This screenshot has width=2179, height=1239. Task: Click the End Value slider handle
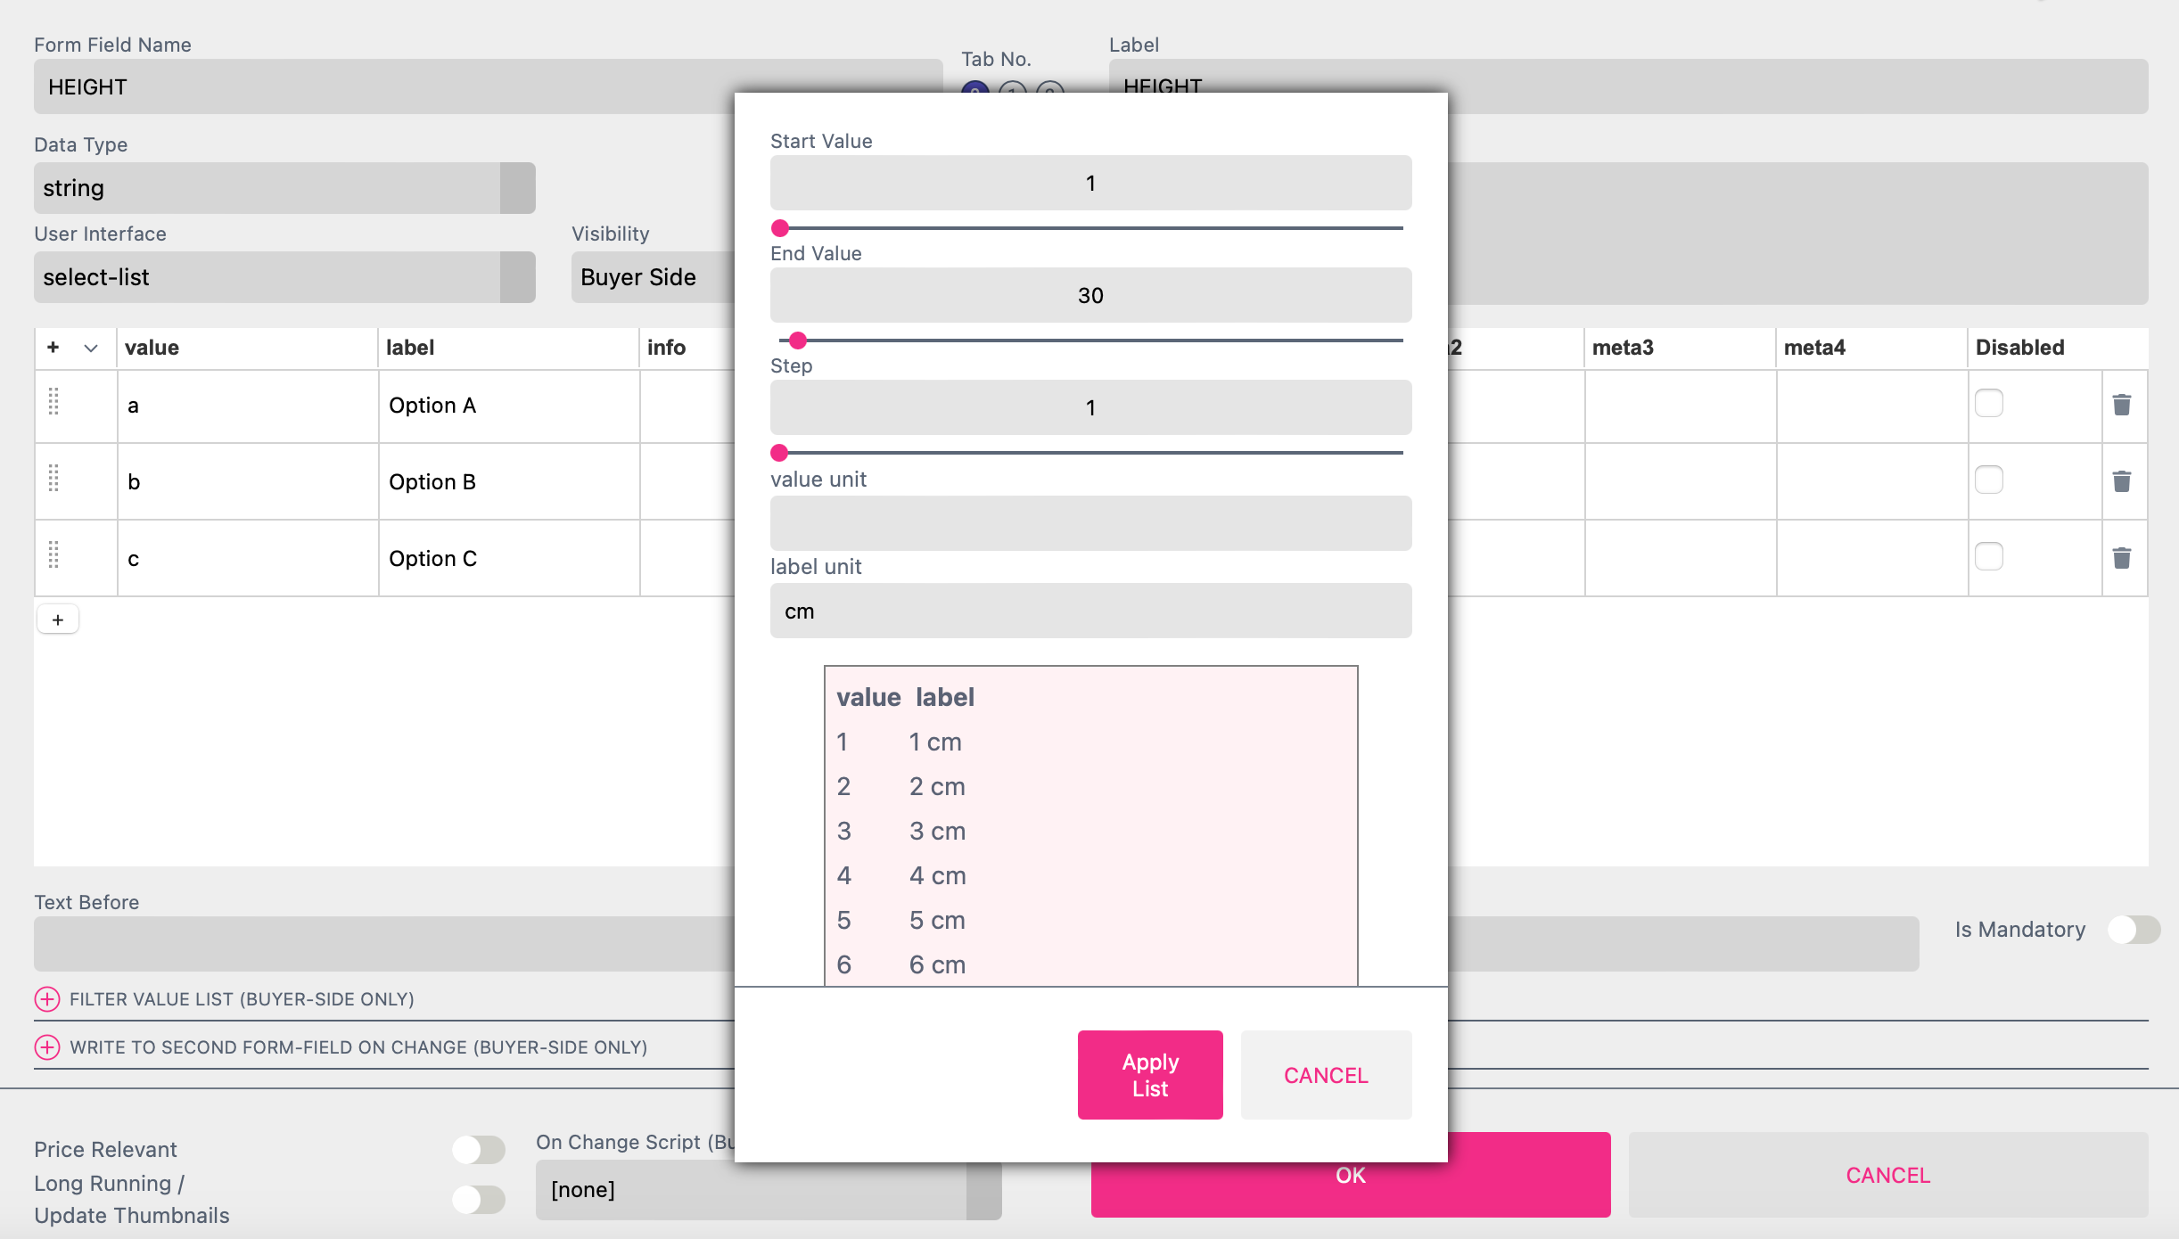click(798, 341)
